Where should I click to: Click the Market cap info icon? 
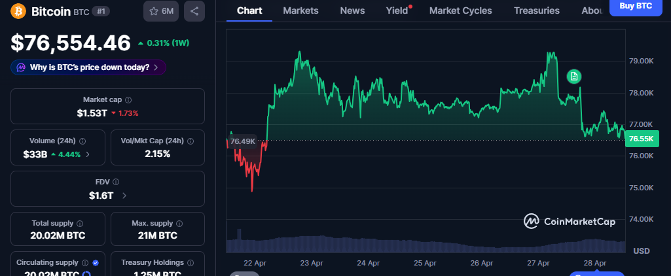[x=128, y=100]
